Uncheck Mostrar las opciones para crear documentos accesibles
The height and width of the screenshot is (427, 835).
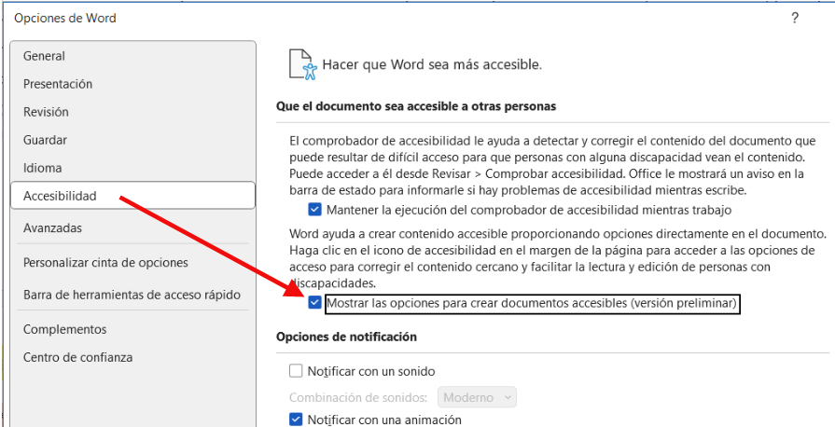coord(314,303)
